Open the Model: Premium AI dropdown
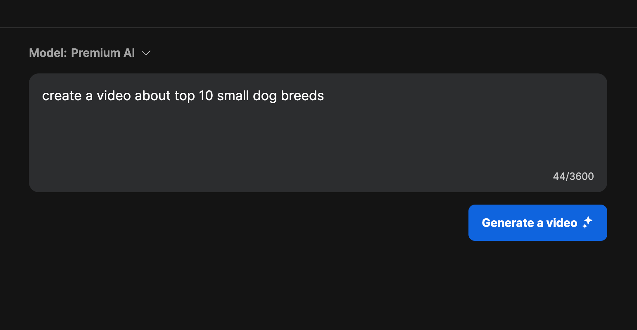Screen dimensions: 637x330 point(90,53)
